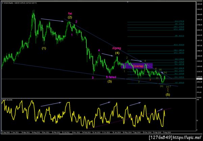Click the '12 Sep 2010' date label
This screenshot has width=203, height=141.
click(x=5, y=133)
